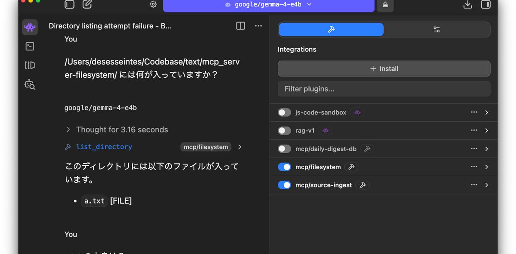Click hammer badge beside mcp/daily-digest-db
This screenshot has height=254, width=516.
click(367, 149)
